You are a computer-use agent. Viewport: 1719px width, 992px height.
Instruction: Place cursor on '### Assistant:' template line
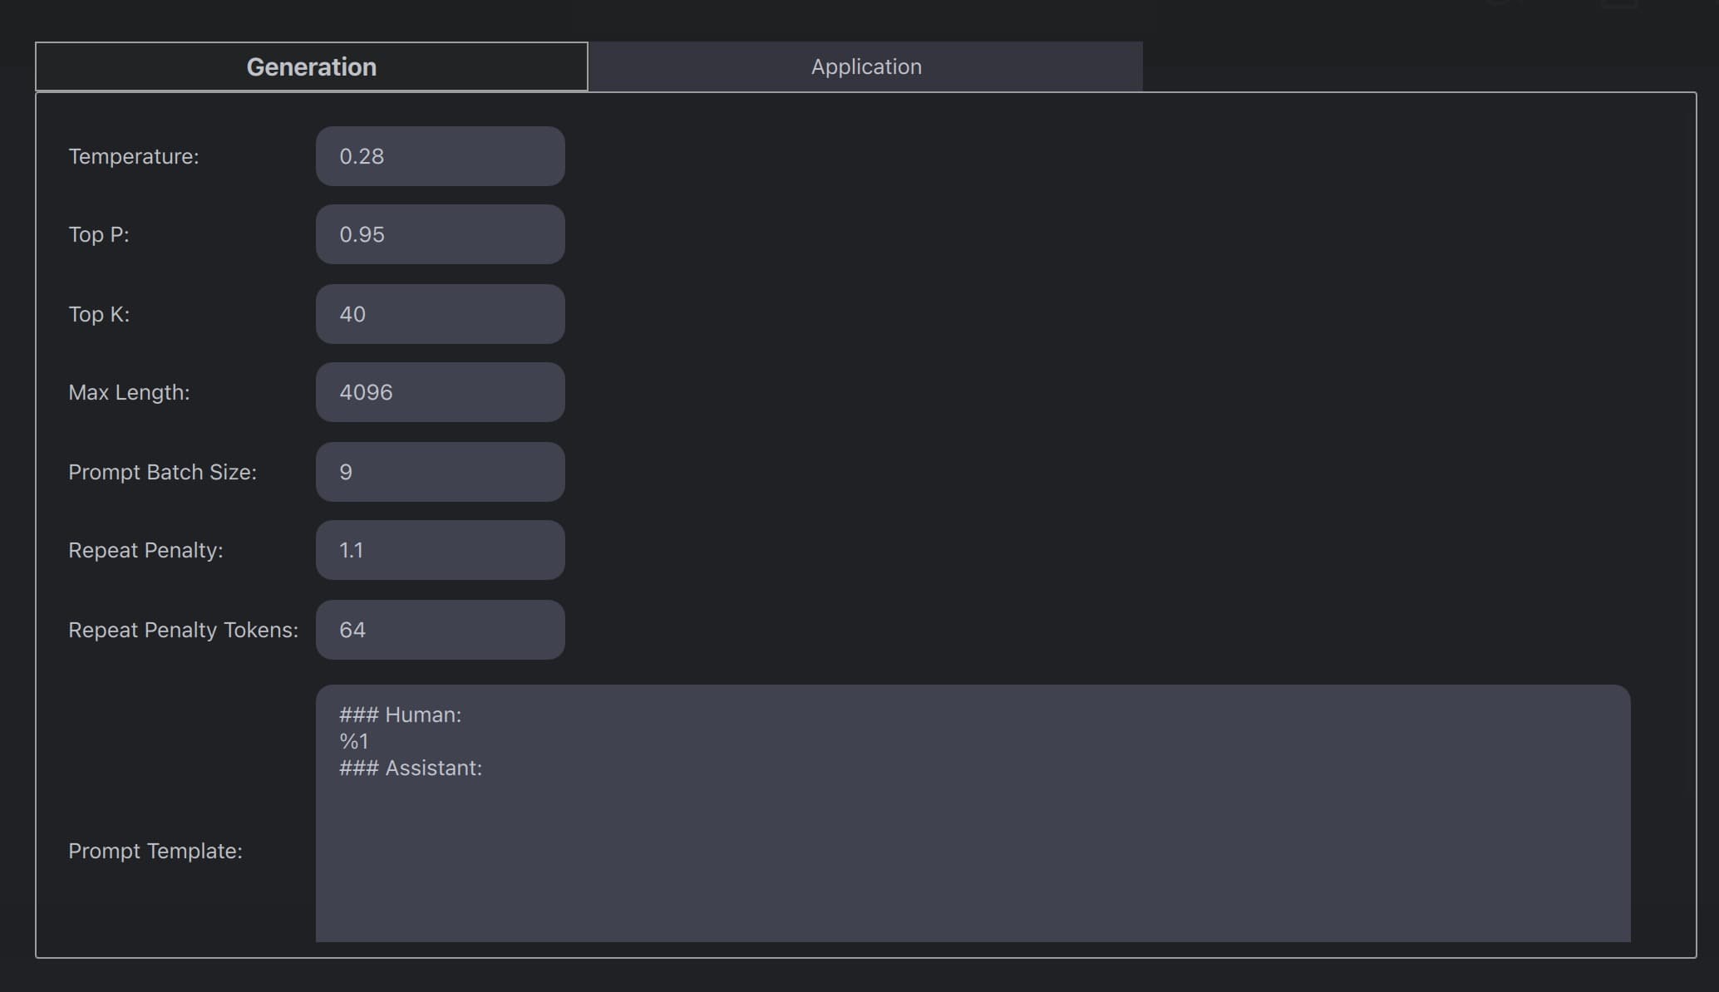click(x=411, y=768)
